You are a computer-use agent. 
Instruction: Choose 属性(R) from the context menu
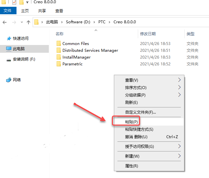pyautogui.click(x=149, y=166)
